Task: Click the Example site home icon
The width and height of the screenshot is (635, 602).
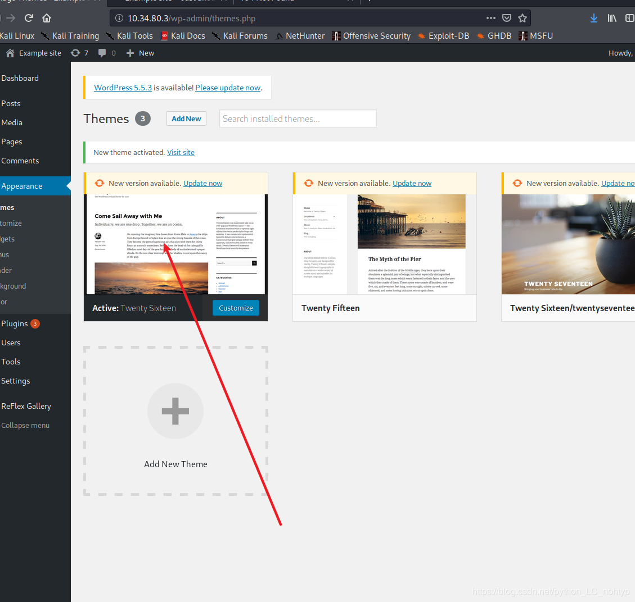Action: 11,53
